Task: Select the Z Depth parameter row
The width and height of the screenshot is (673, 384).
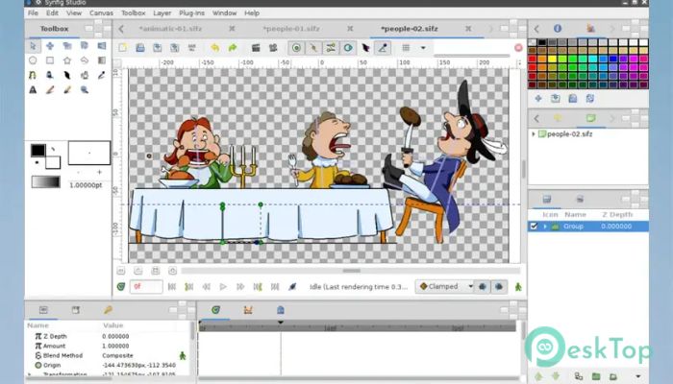Action: 108,336
